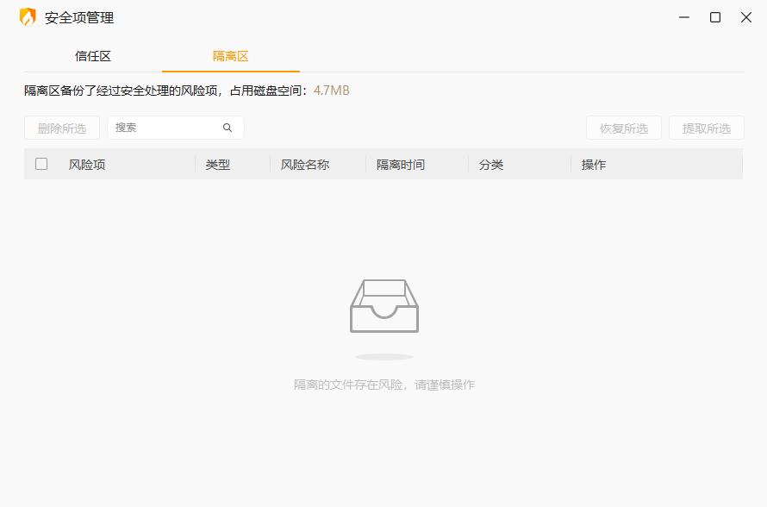
Task: Click the 安全项管理 window title text
Action: point(78,17)
